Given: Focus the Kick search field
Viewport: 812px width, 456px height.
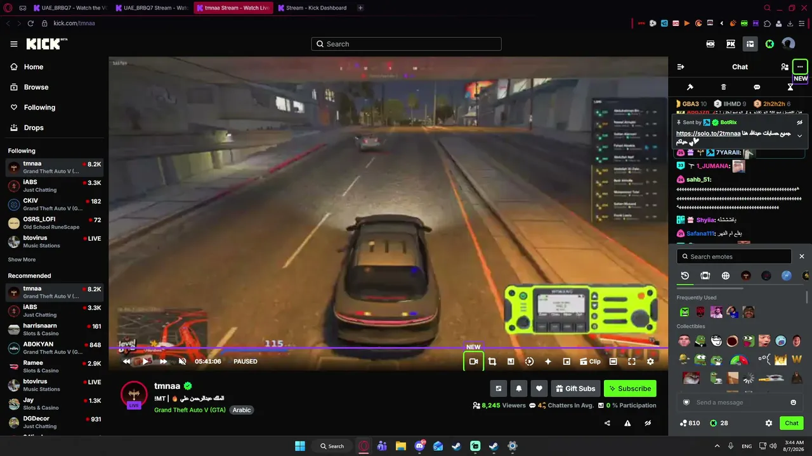Looking at the screenshot, I should pyautogui.click(x=406, y=44).
